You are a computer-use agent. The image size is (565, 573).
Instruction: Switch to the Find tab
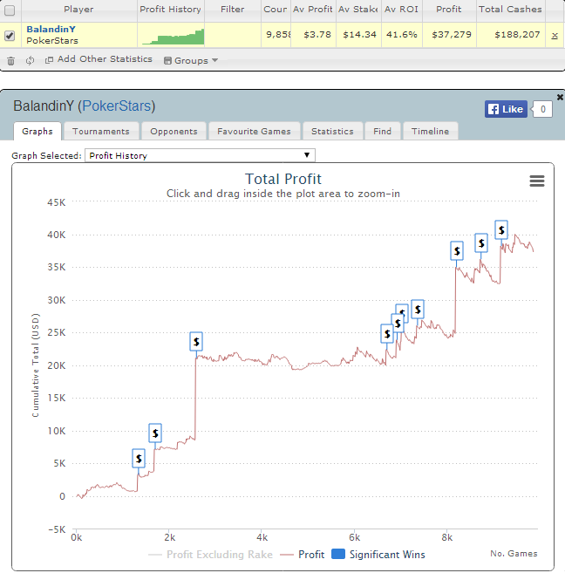[382, 132]
